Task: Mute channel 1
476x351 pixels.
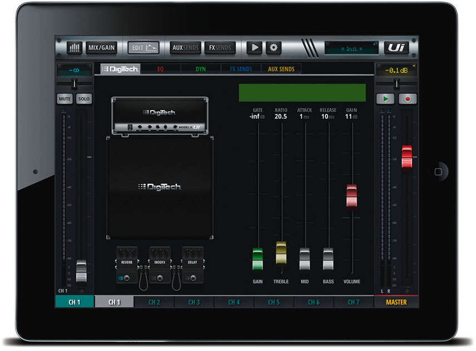Action: pyautogui.click(x=65, y=99)
